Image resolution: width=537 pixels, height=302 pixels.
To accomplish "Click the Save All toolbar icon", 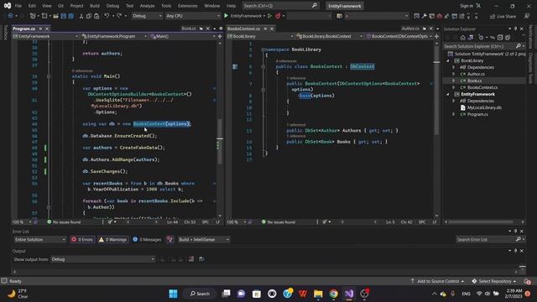I will coord(70,16).
